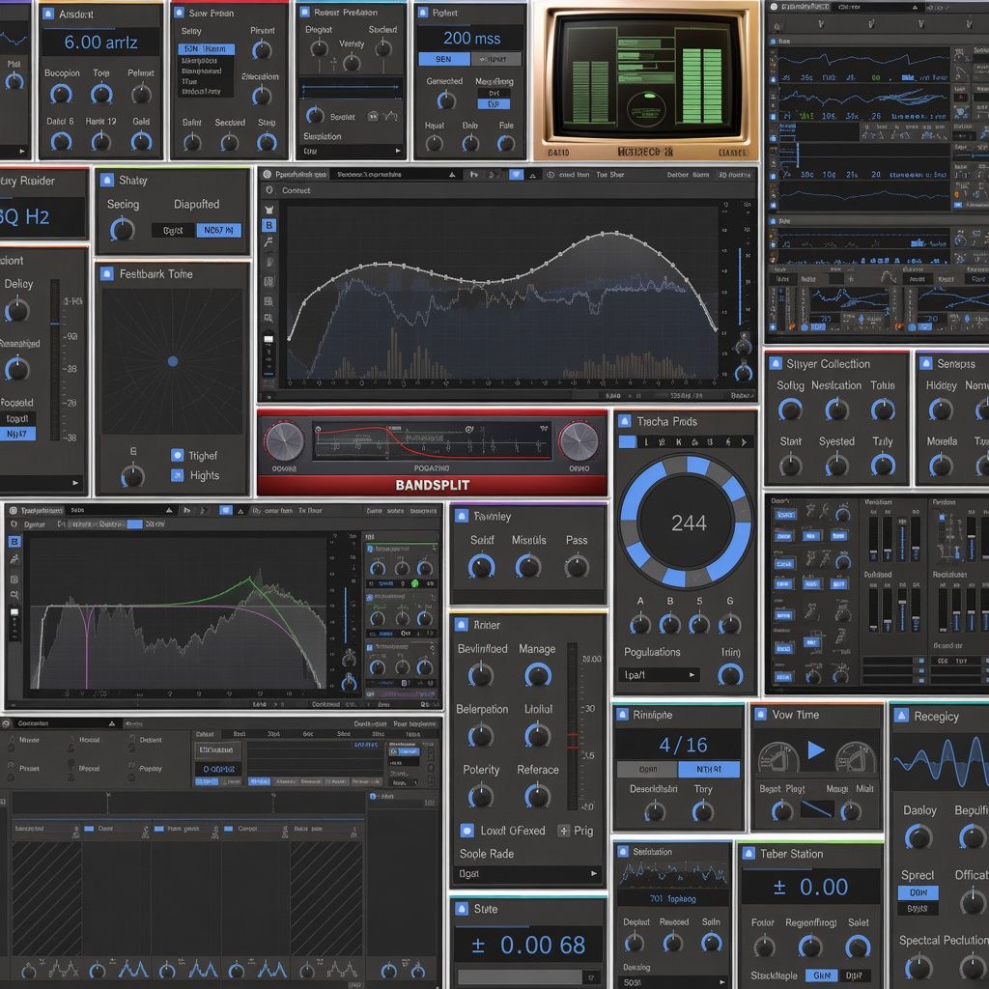Click the Vow Time panel header icon
The width and height of the screenshot is (989, 989).
coord(761,714)
